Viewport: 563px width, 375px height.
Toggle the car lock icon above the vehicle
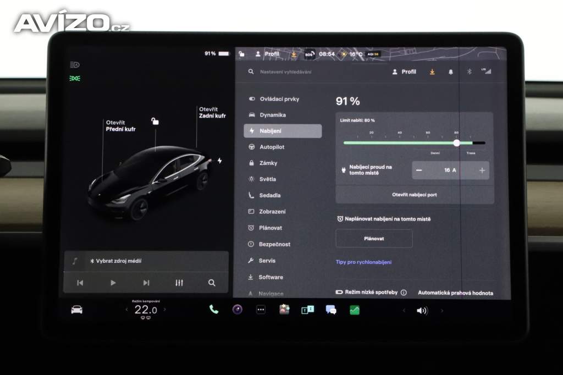(x=155, y=121)
